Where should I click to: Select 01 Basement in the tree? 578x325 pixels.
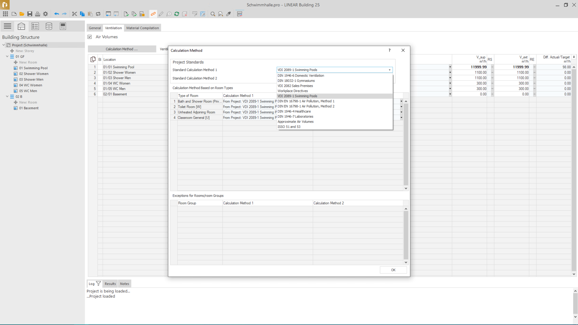coord(29,108)
